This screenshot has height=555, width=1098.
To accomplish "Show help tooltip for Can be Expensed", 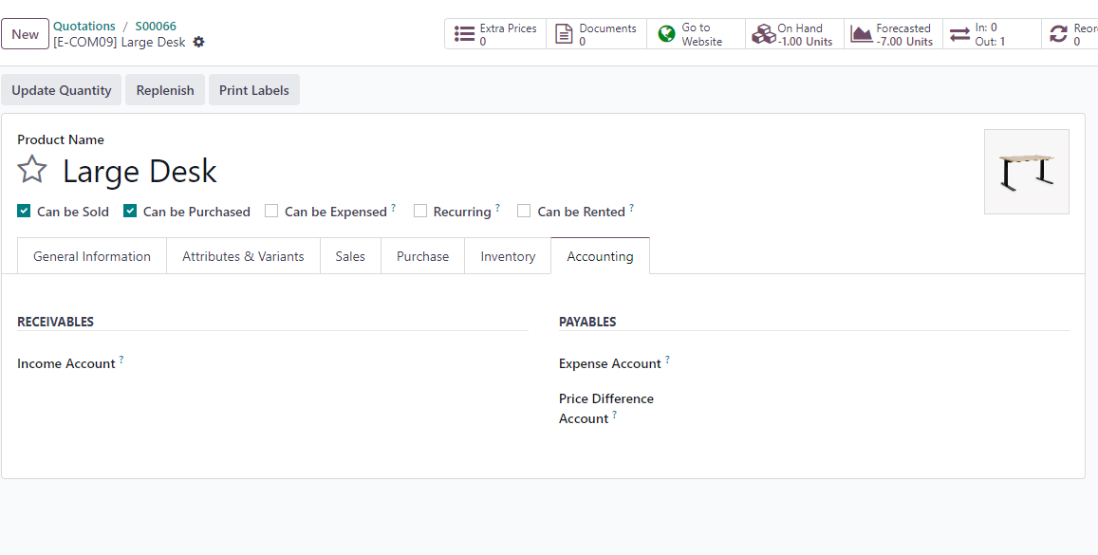I will point(394,208).
